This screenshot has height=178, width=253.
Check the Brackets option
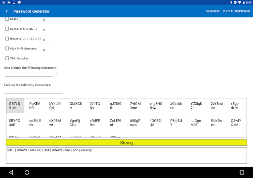click(x=7, y=39)
